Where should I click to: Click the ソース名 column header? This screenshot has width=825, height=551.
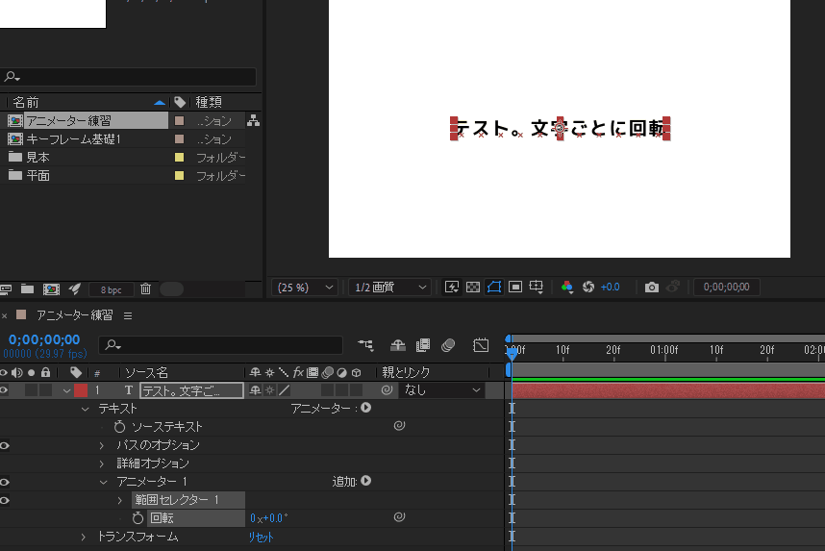(x=146, y=372)
